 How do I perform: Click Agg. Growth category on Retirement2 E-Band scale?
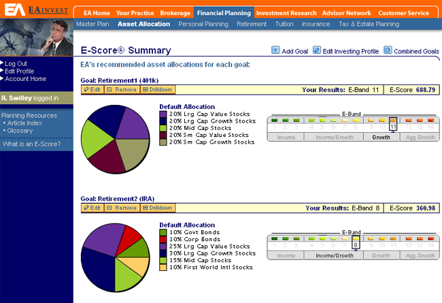pos(420,255)
